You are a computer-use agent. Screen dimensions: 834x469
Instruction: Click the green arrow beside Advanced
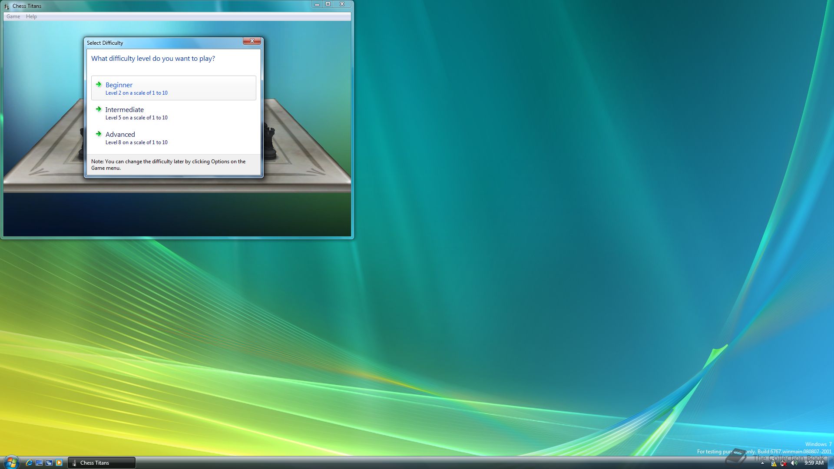coord(99,134)
